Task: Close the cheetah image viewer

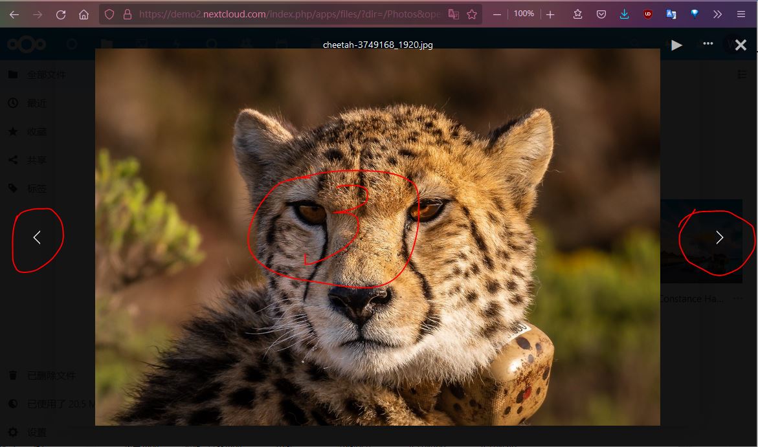Action: [x=741, y=45]
